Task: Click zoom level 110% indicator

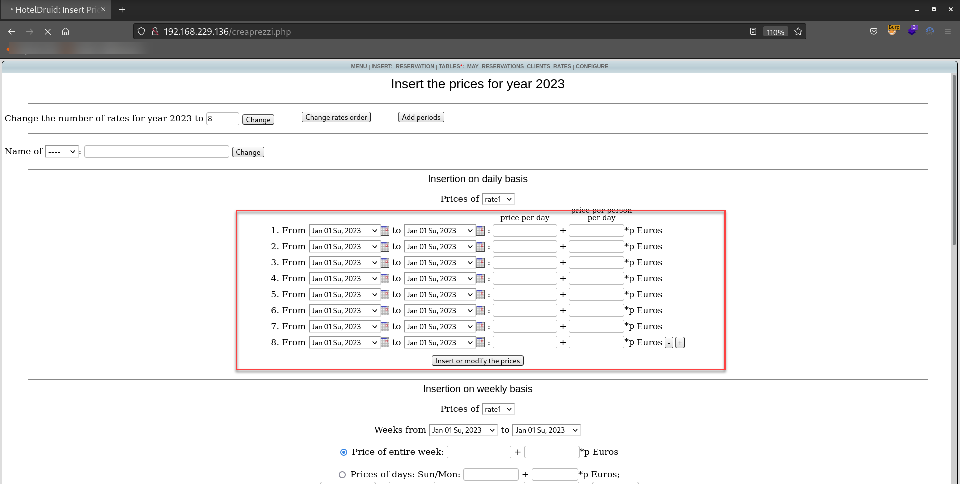Action: 775,32
